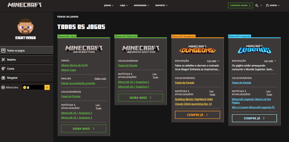This screenshot has width=289, height=142.
Task: Open the Conta dropdown in header
Action: 273,5
